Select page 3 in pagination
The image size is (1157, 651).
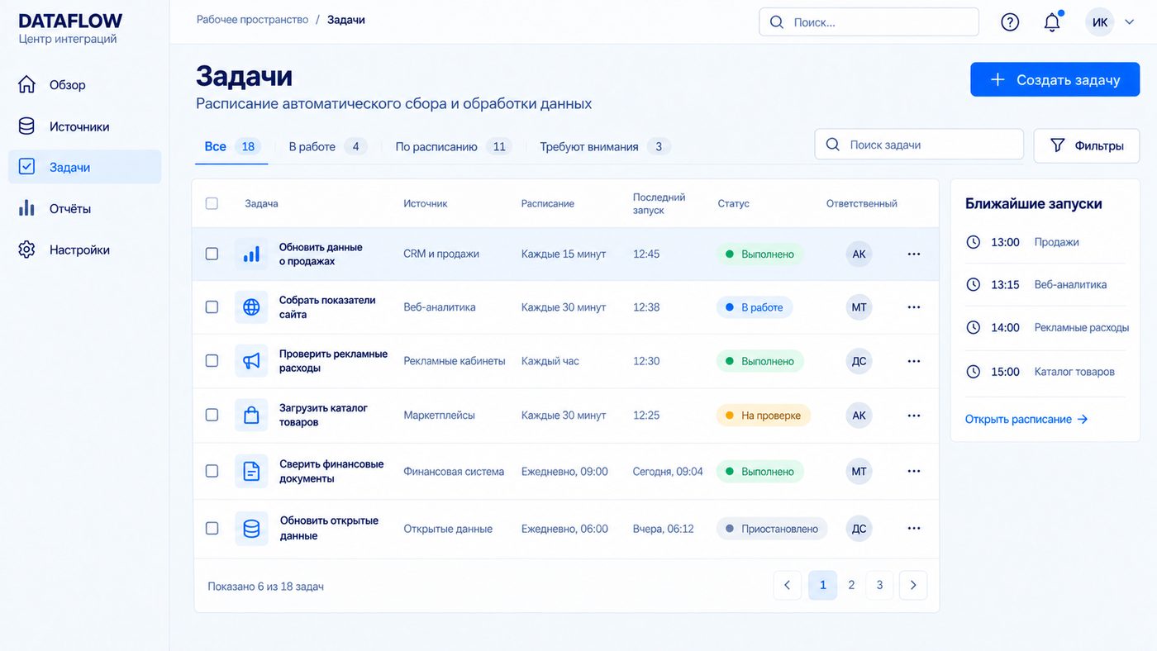pos(879,585)
